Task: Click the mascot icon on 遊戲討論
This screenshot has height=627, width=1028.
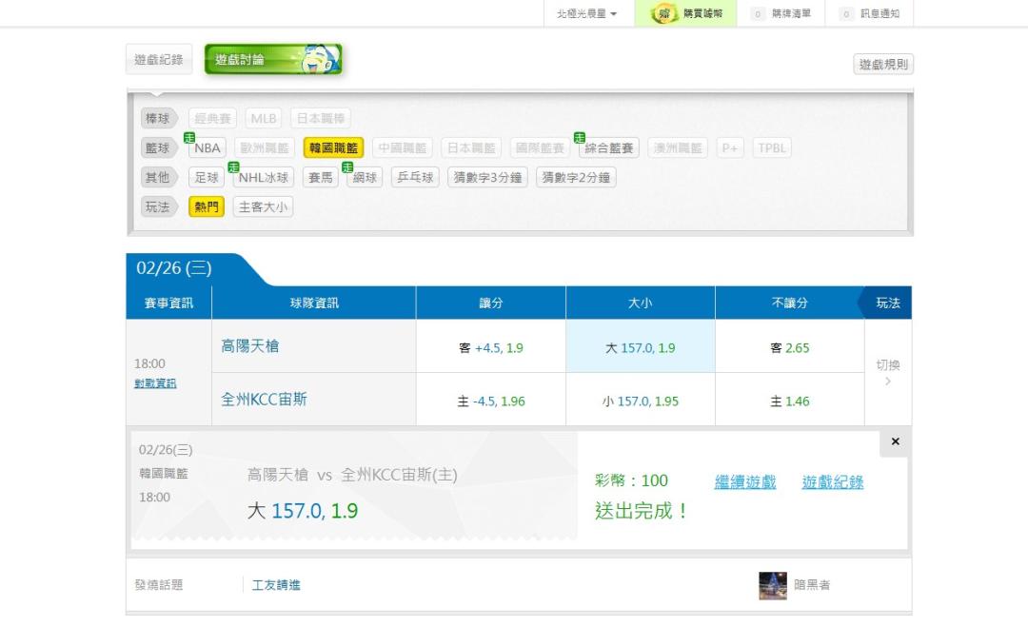Action: pos(320,60)
